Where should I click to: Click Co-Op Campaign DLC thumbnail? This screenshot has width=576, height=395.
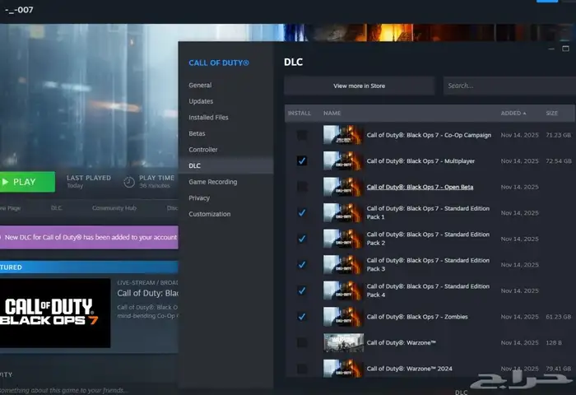pyautogui.click(x=343, y=135)
